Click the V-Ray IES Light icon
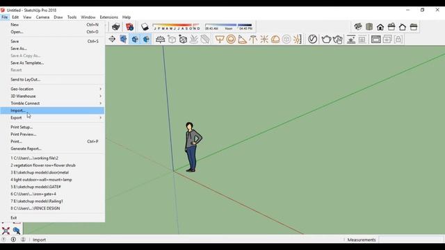The width and height of the screenshot is (445, 250). [253, 39]
